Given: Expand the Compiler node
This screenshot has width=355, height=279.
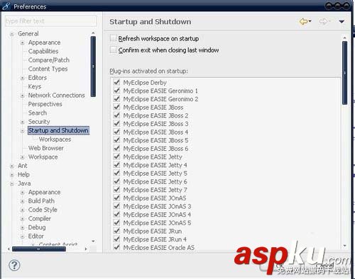Looking at the screenshot, I should [x=23, y=219].
